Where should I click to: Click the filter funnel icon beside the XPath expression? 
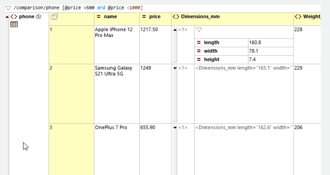coord(8,8)
